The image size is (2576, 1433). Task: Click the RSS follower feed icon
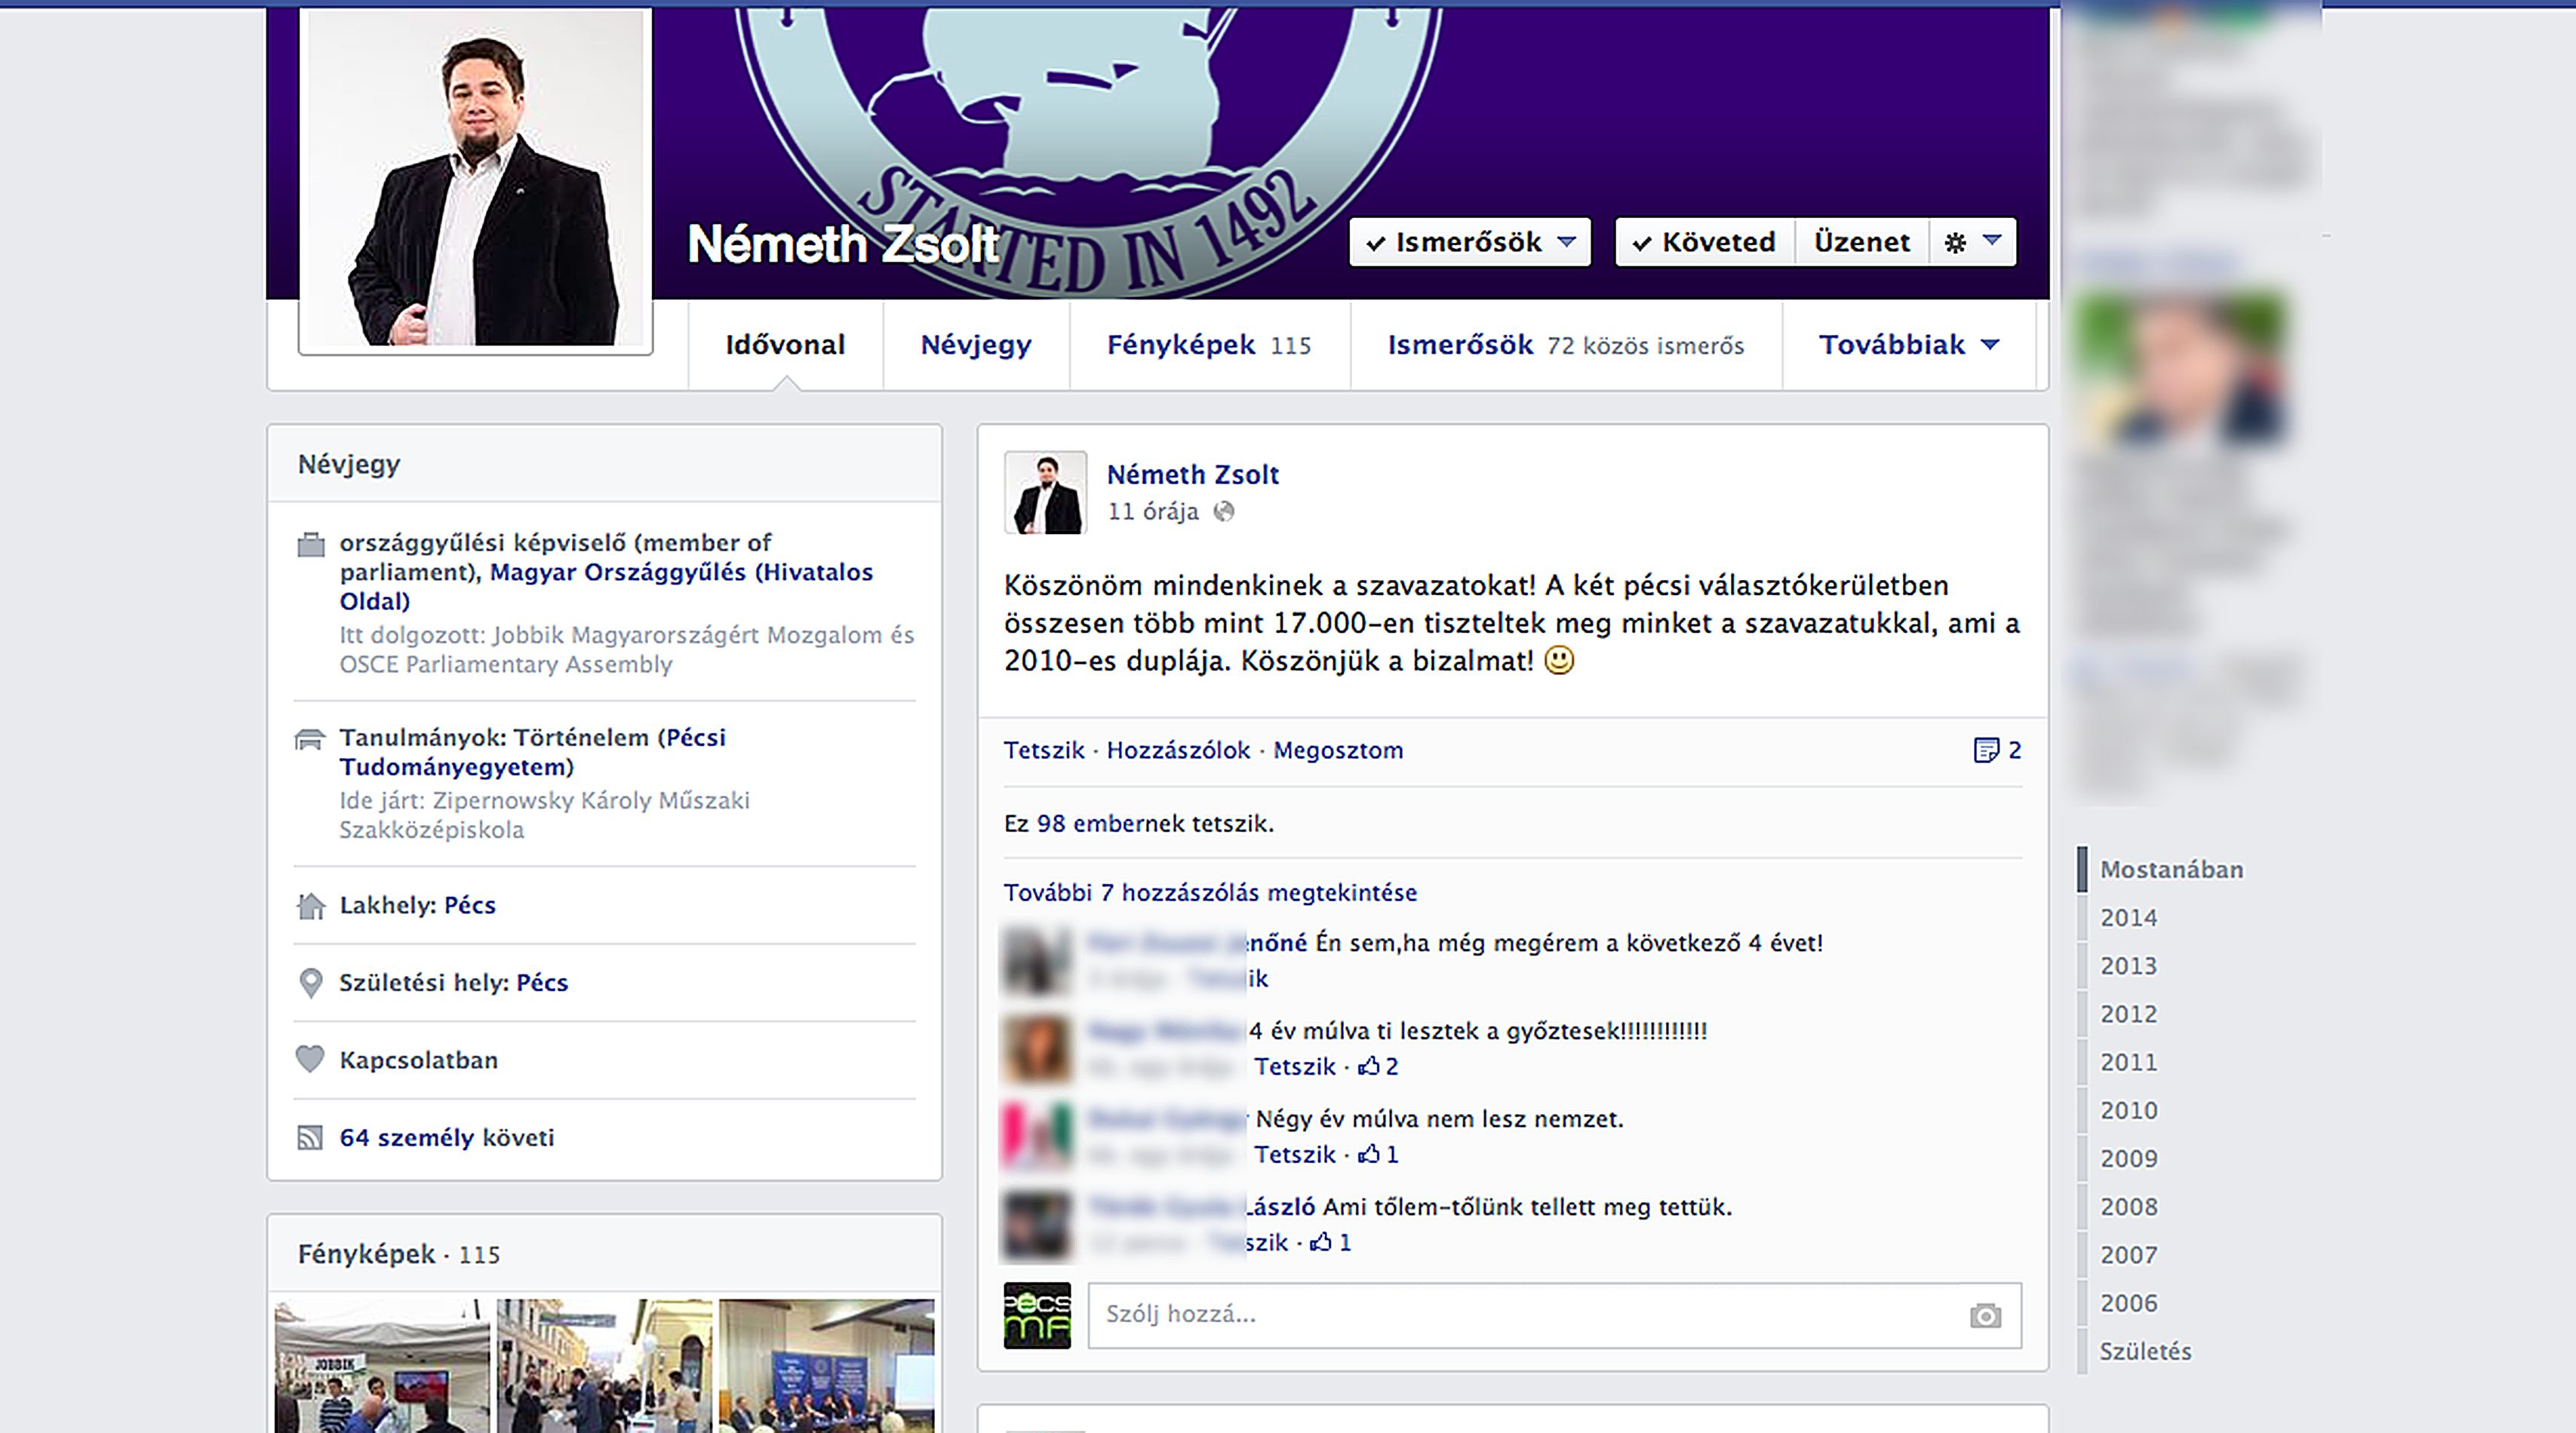[310, 1137]
